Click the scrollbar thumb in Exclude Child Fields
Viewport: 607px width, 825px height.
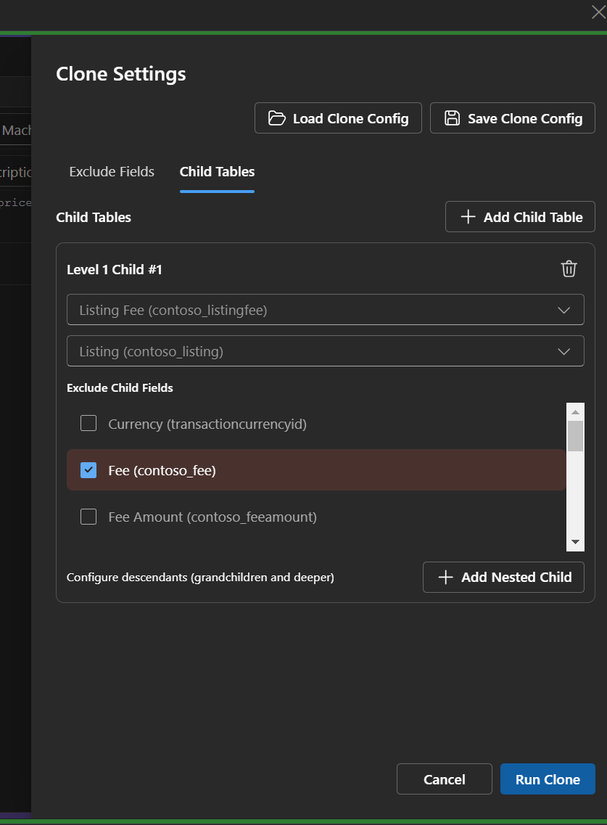(575, 435)
